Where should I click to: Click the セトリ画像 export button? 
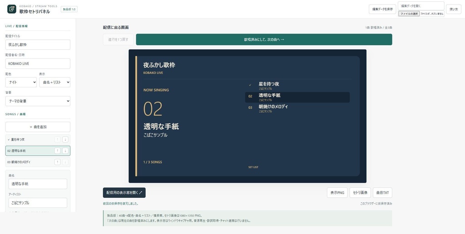coord(360,193)
